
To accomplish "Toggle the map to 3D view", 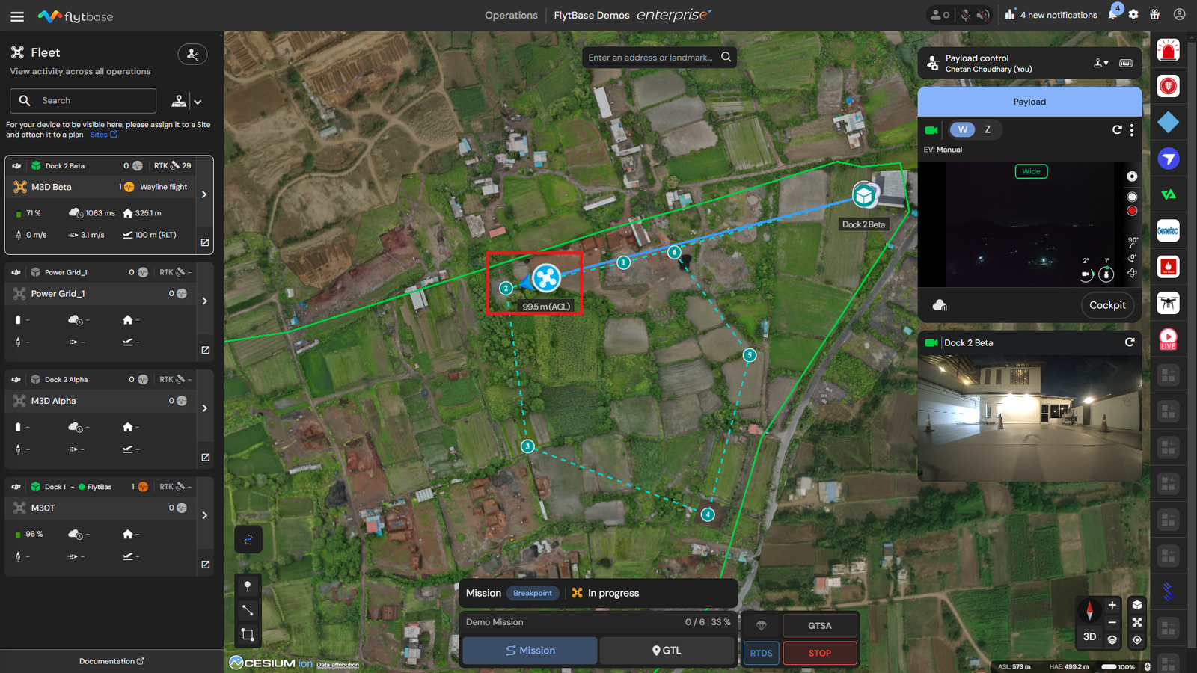I will (x=1089, y=637).
